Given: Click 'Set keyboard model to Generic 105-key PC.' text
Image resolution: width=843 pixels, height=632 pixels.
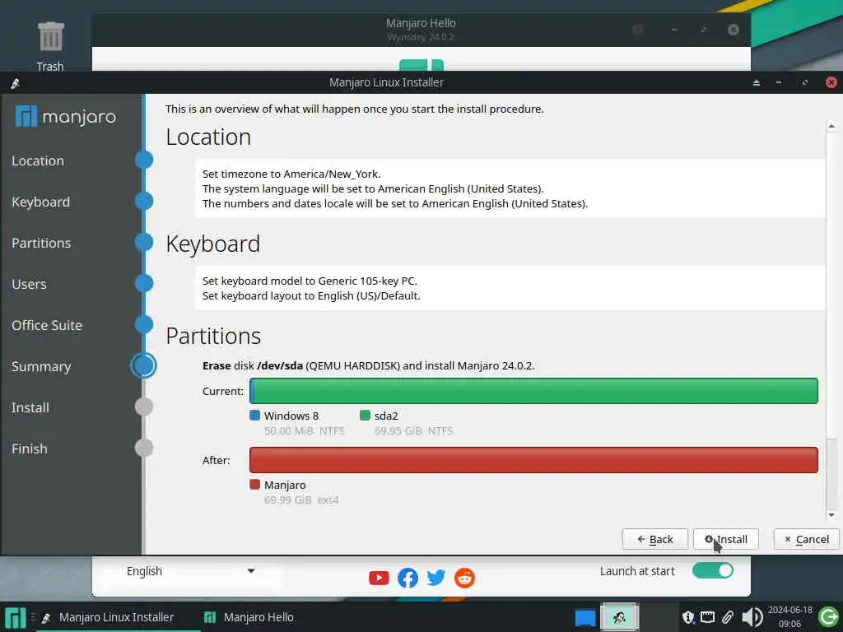Looking at the screenshot, I should pos(310,281).
